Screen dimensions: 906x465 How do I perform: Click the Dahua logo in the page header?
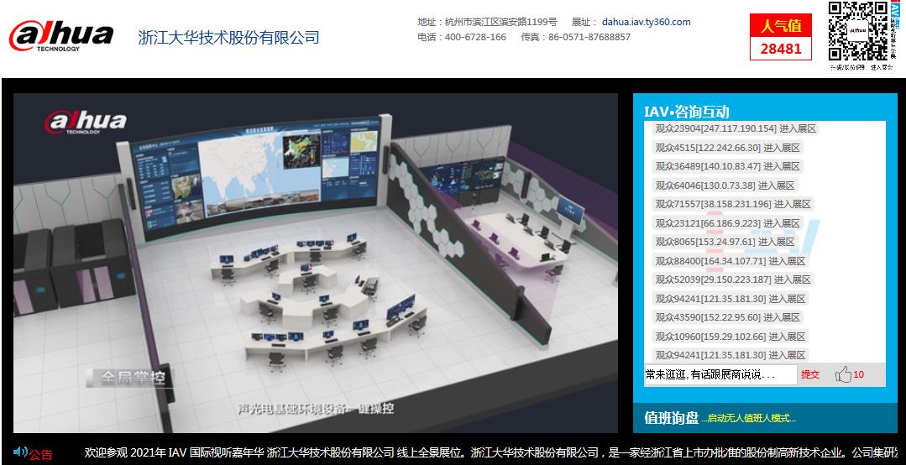click(60, 36)
